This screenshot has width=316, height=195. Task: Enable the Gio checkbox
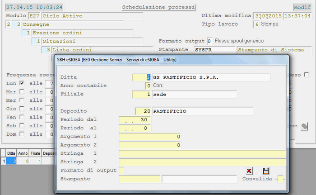point(22,109)
